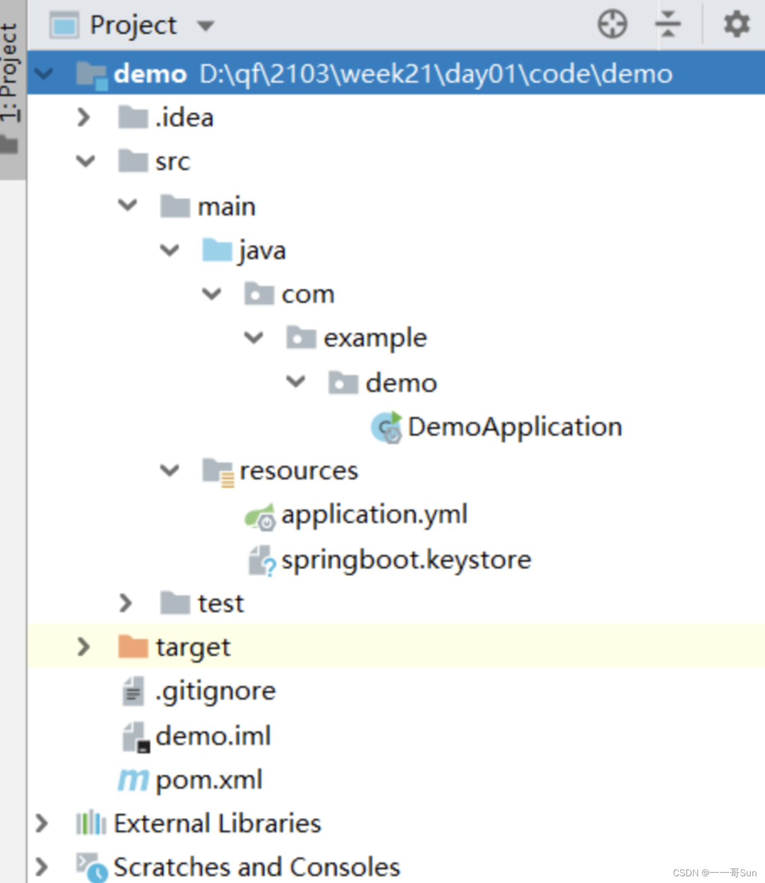Open the Project view dropdown arrow

coord(205,26)
